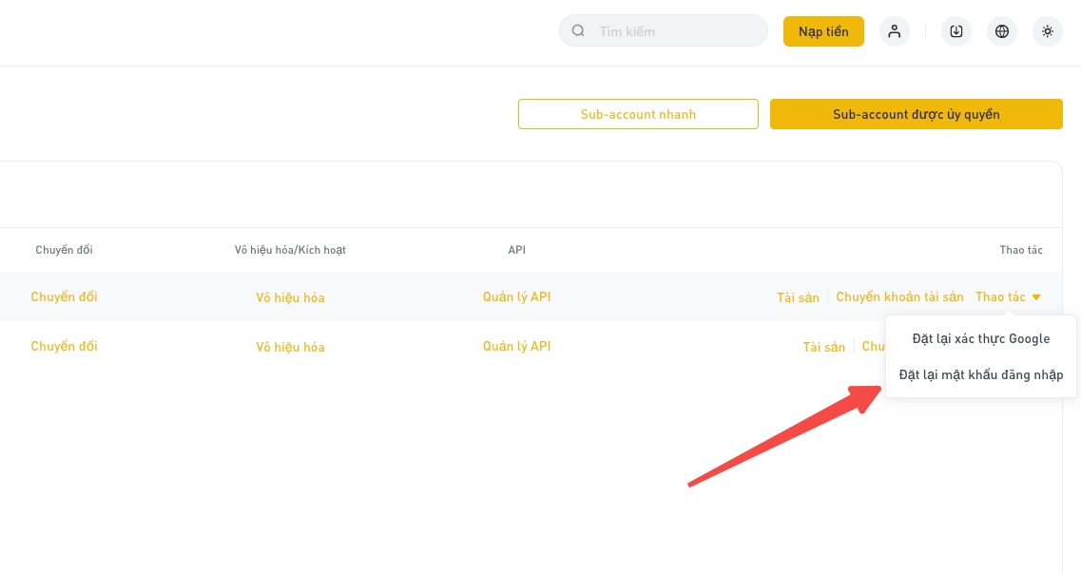Click Sub-account được ủy quyền button
Screen dimensions: 1081x573
coord(916,114)
